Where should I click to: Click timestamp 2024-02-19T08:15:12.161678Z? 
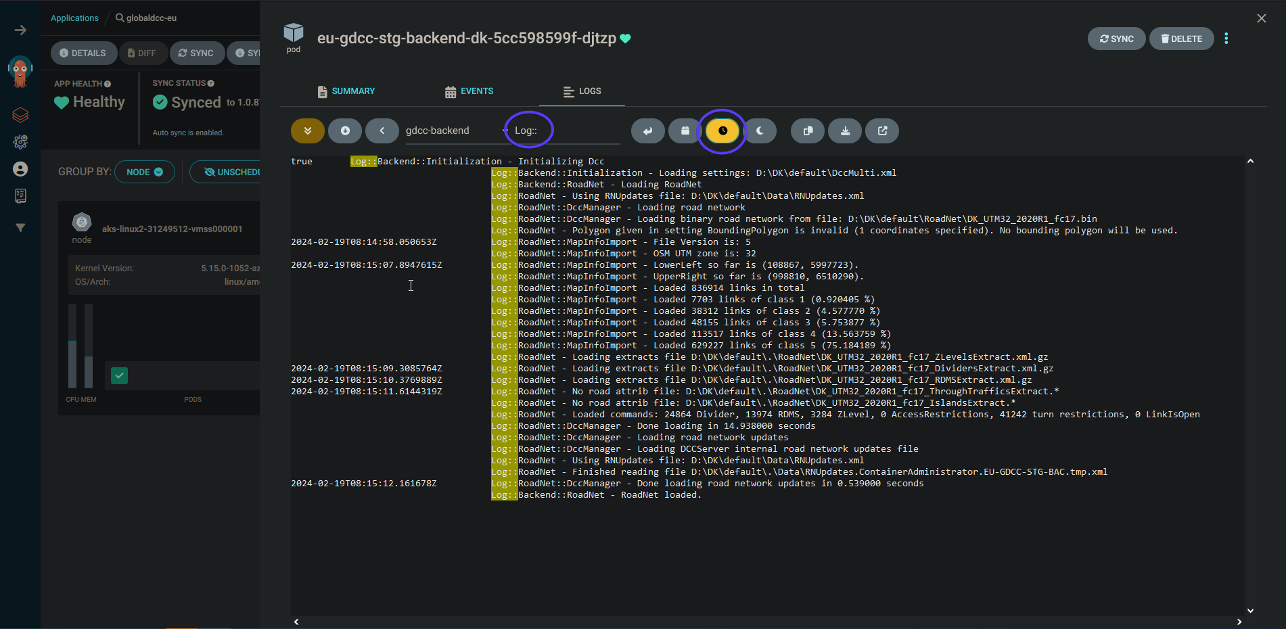[x=364, y=484]
